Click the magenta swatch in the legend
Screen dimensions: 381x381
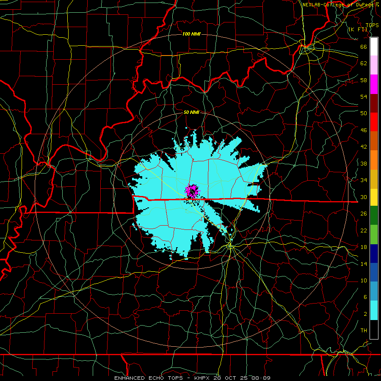(x=374, y=84)
